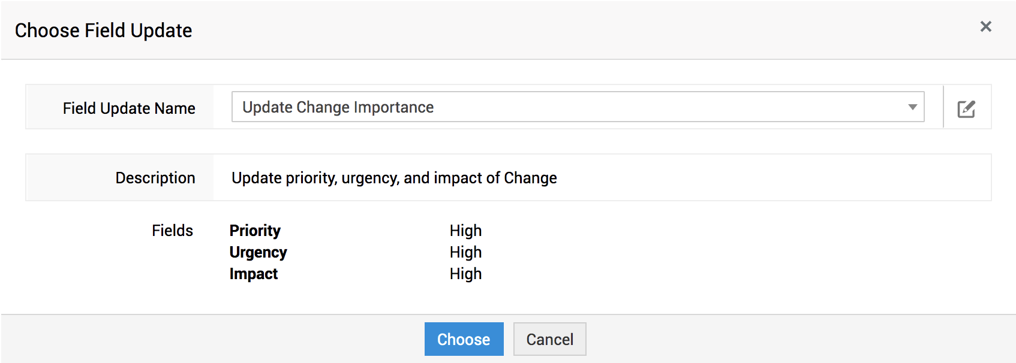Expand the Field Update Name dropdown arrow
Screen dimensions: 1016x363
[x=912, y=107]
